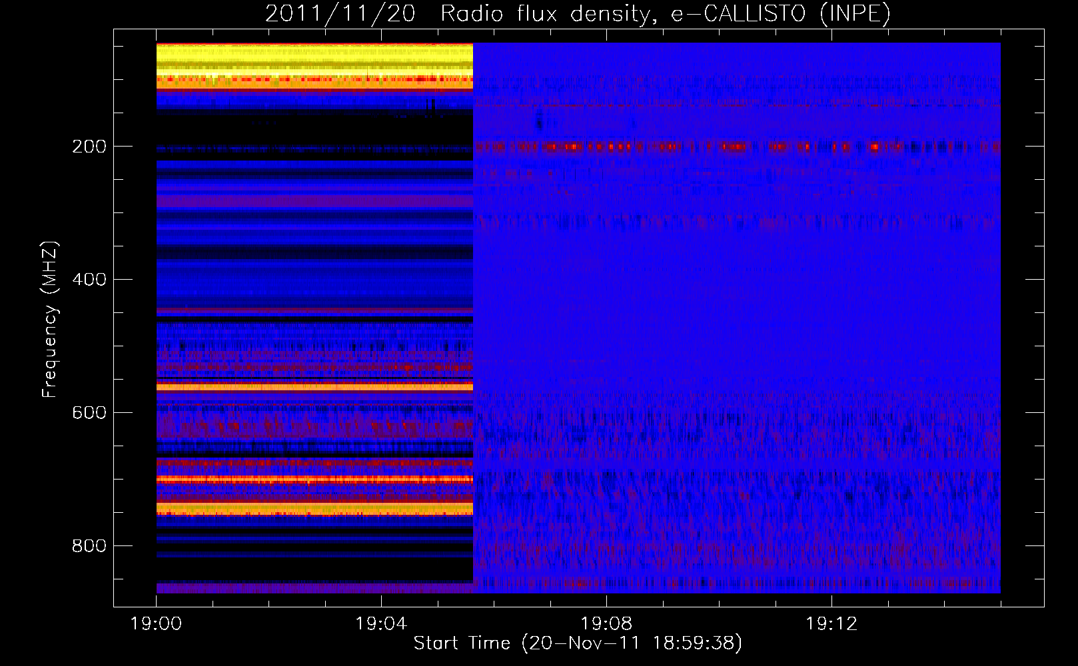
Task: Click the 800 frequency tick label
Action: tap(89, 546)
